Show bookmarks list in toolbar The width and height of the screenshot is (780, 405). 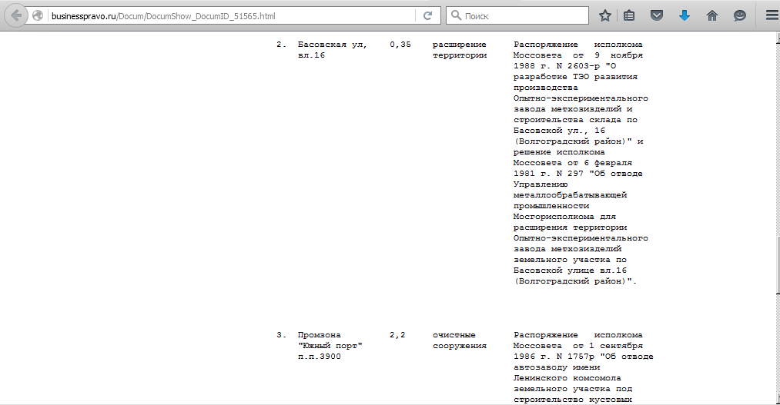click(x=630, y=15)
